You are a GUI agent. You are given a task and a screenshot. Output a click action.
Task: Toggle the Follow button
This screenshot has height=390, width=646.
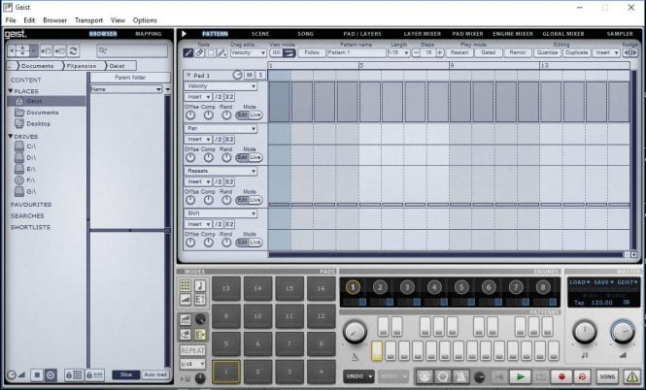point(312,52)
